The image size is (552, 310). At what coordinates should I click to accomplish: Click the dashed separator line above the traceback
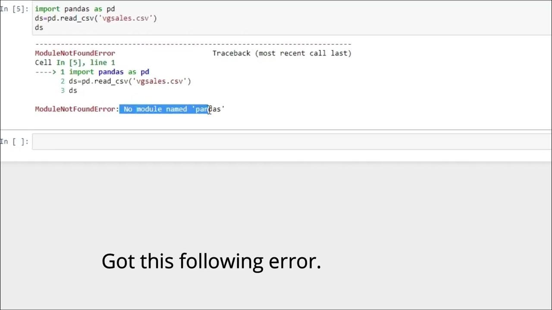point(193,44)
